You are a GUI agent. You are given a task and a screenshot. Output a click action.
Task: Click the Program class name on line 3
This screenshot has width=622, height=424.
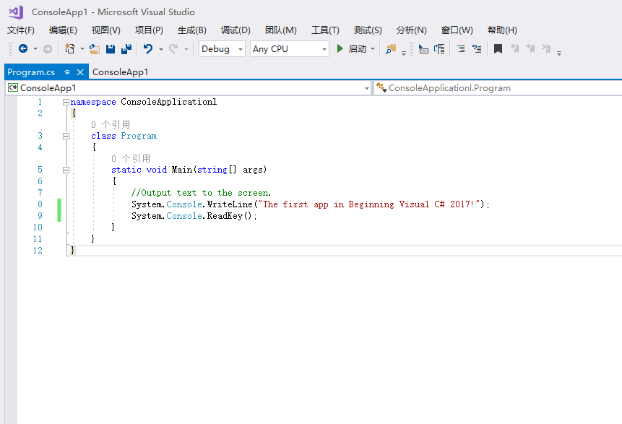[139, 136]
